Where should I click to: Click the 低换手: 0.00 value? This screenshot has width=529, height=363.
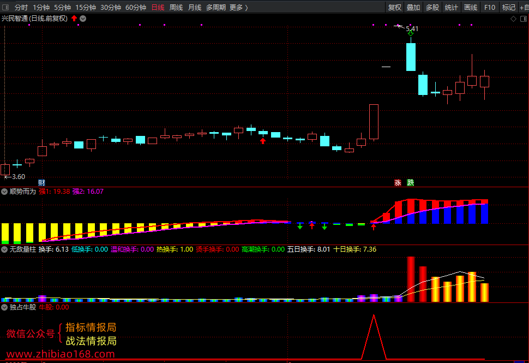90,249
